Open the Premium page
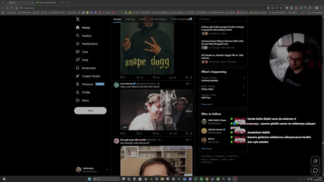 pos(90,84)
